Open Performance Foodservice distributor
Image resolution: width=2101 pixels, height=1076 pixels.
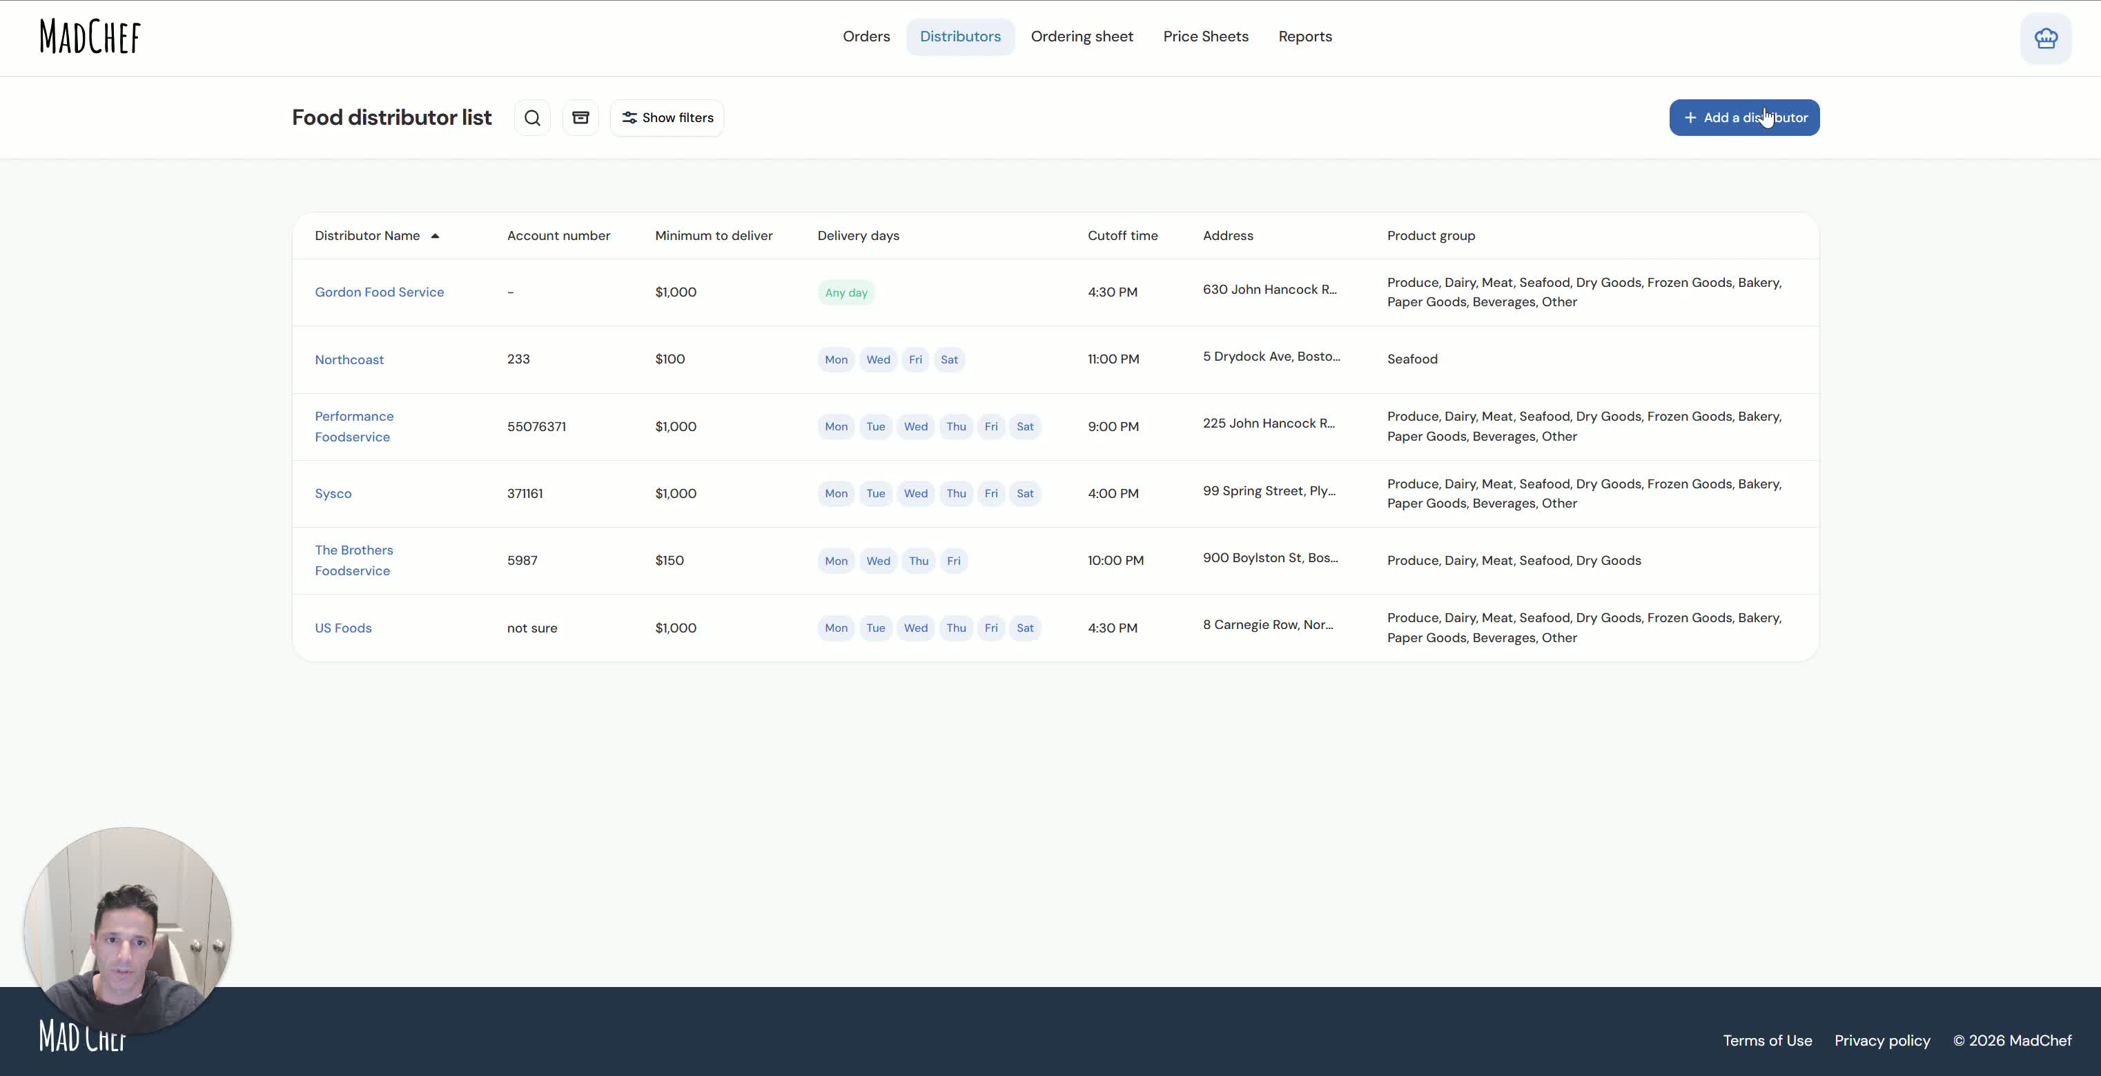point(354,427)
